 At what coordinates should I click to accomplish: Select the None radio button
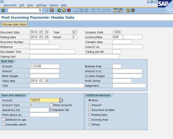90,100
